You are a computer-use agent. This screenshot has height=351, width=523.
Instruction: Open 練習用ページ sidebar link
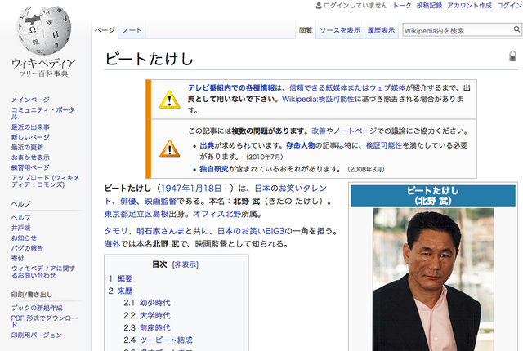30,167
